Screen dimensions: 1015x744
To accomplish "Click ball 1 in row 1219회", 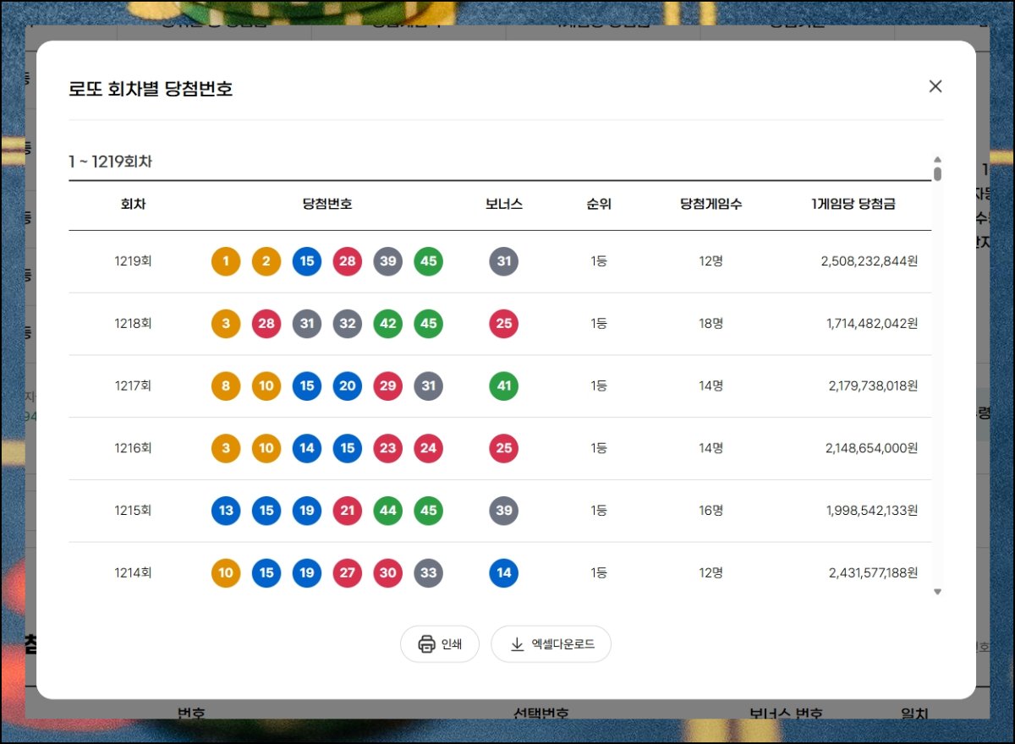I will 226,261.
